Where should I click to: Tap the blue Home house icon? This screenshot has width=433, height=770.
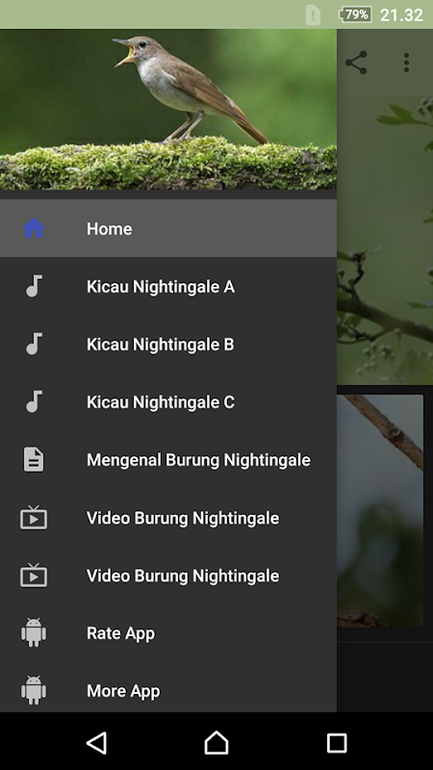coord(34,228)
